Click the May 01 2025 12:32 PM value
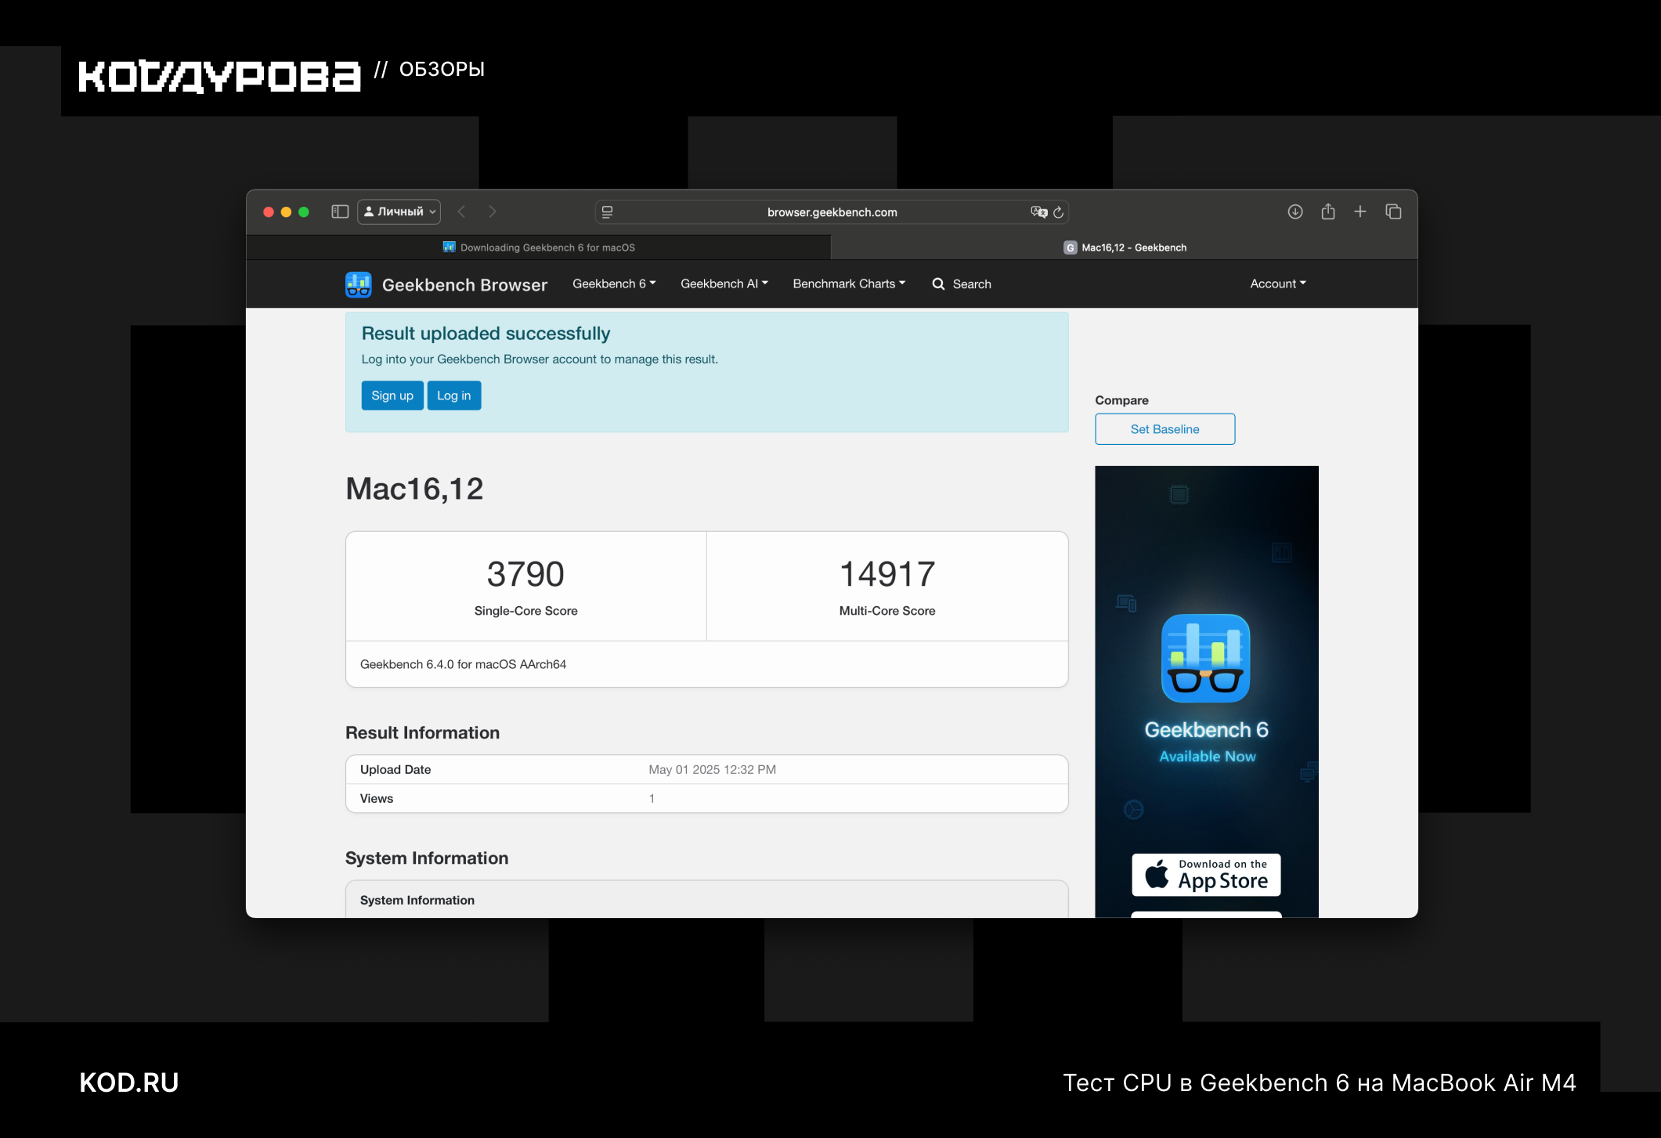This screenshot has height=1138, width=1661. tap(712, 770)
